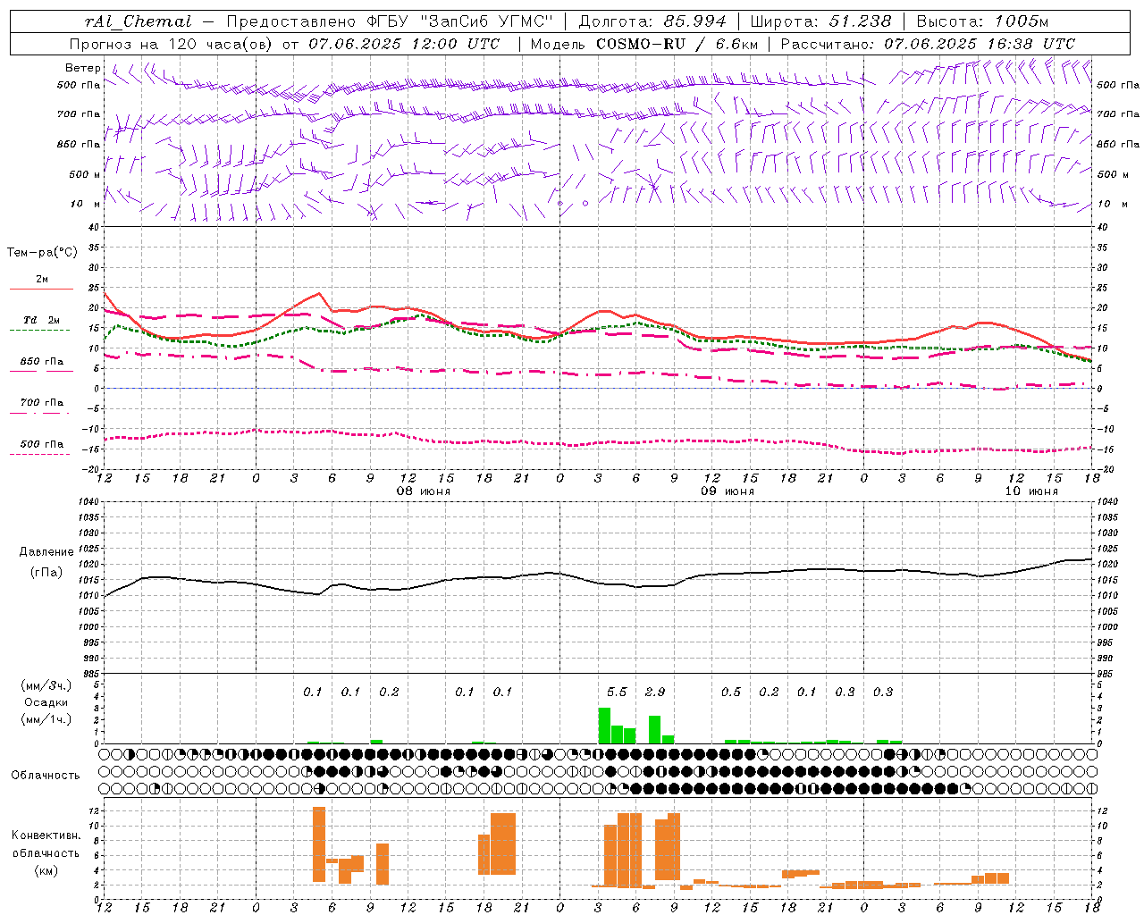
Task: Click the tallest green precipitation bar
Action: [604, 726]
